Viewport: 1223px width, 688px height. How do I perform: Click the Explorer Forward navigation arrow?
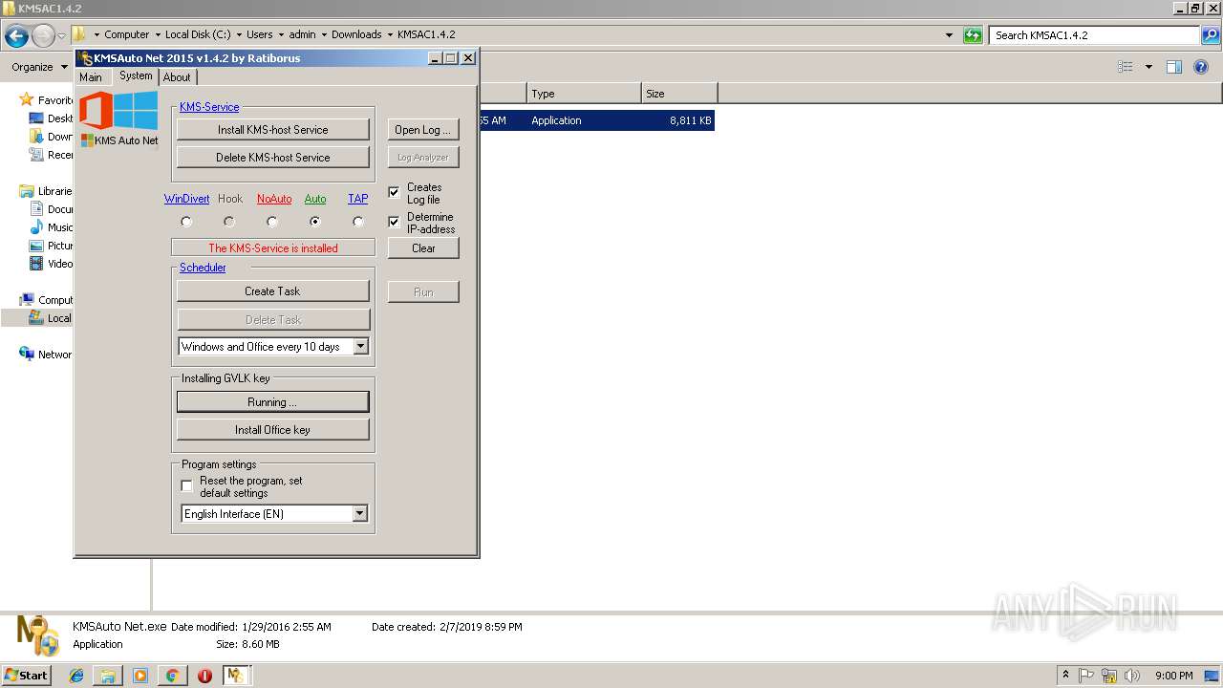pos(43,36)
